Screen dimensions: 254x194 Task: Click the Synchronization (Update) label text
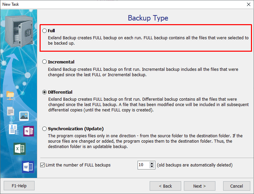pyautogui.click(x=75, y=129)
